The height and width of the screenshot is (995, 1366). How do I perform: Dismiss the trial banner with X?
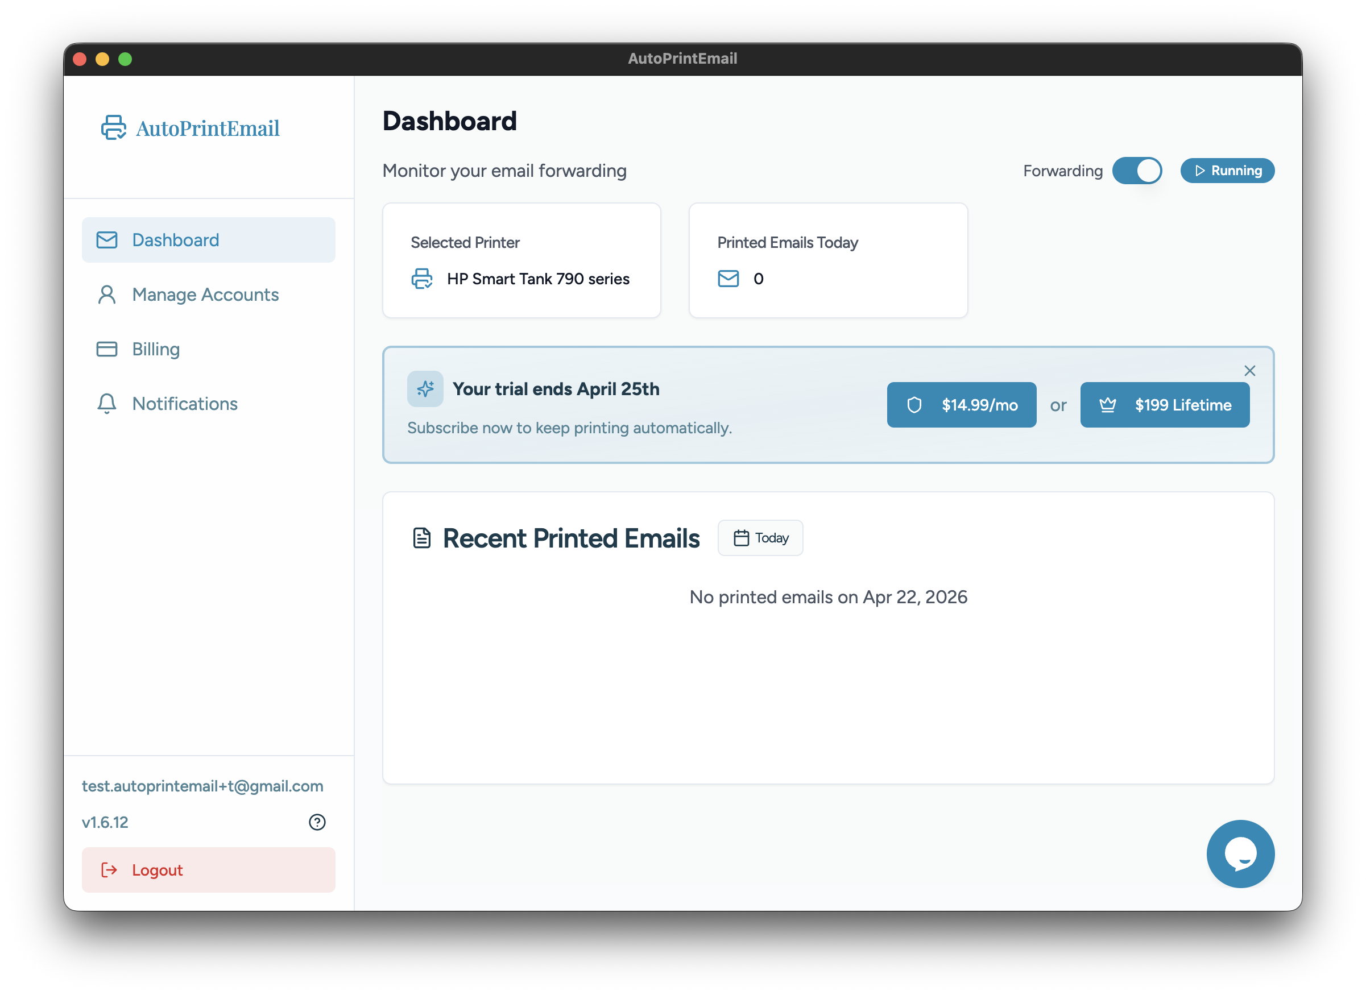click(1250, 371)
